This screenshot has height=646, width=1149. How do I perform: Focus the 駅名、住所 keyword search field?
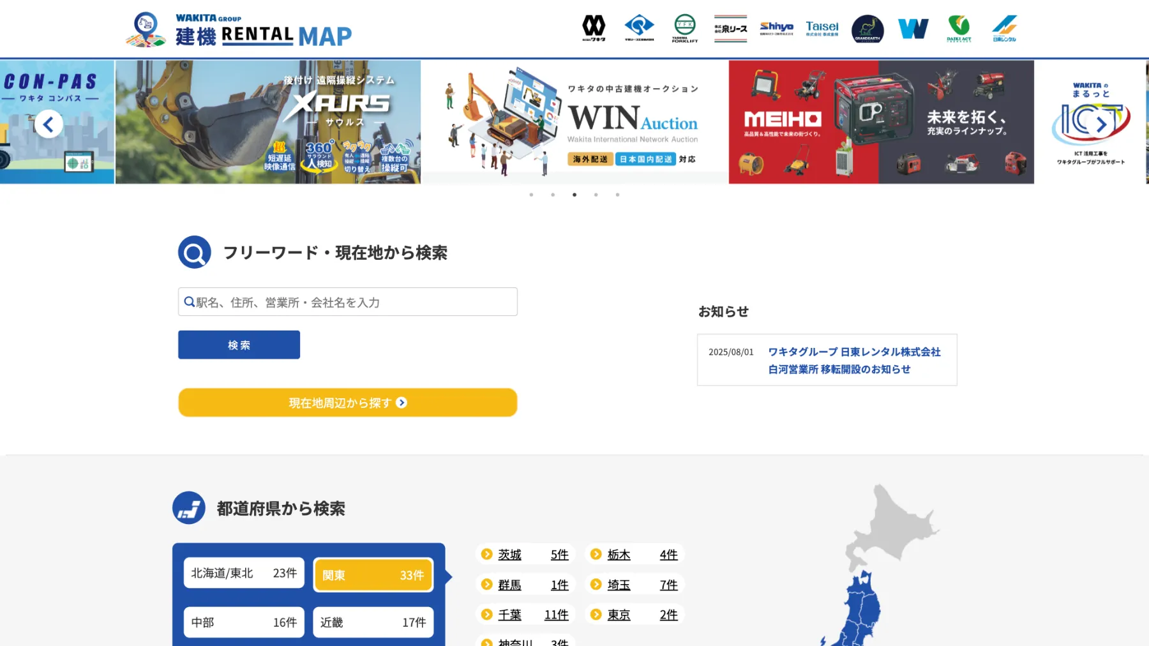point(348,302)
